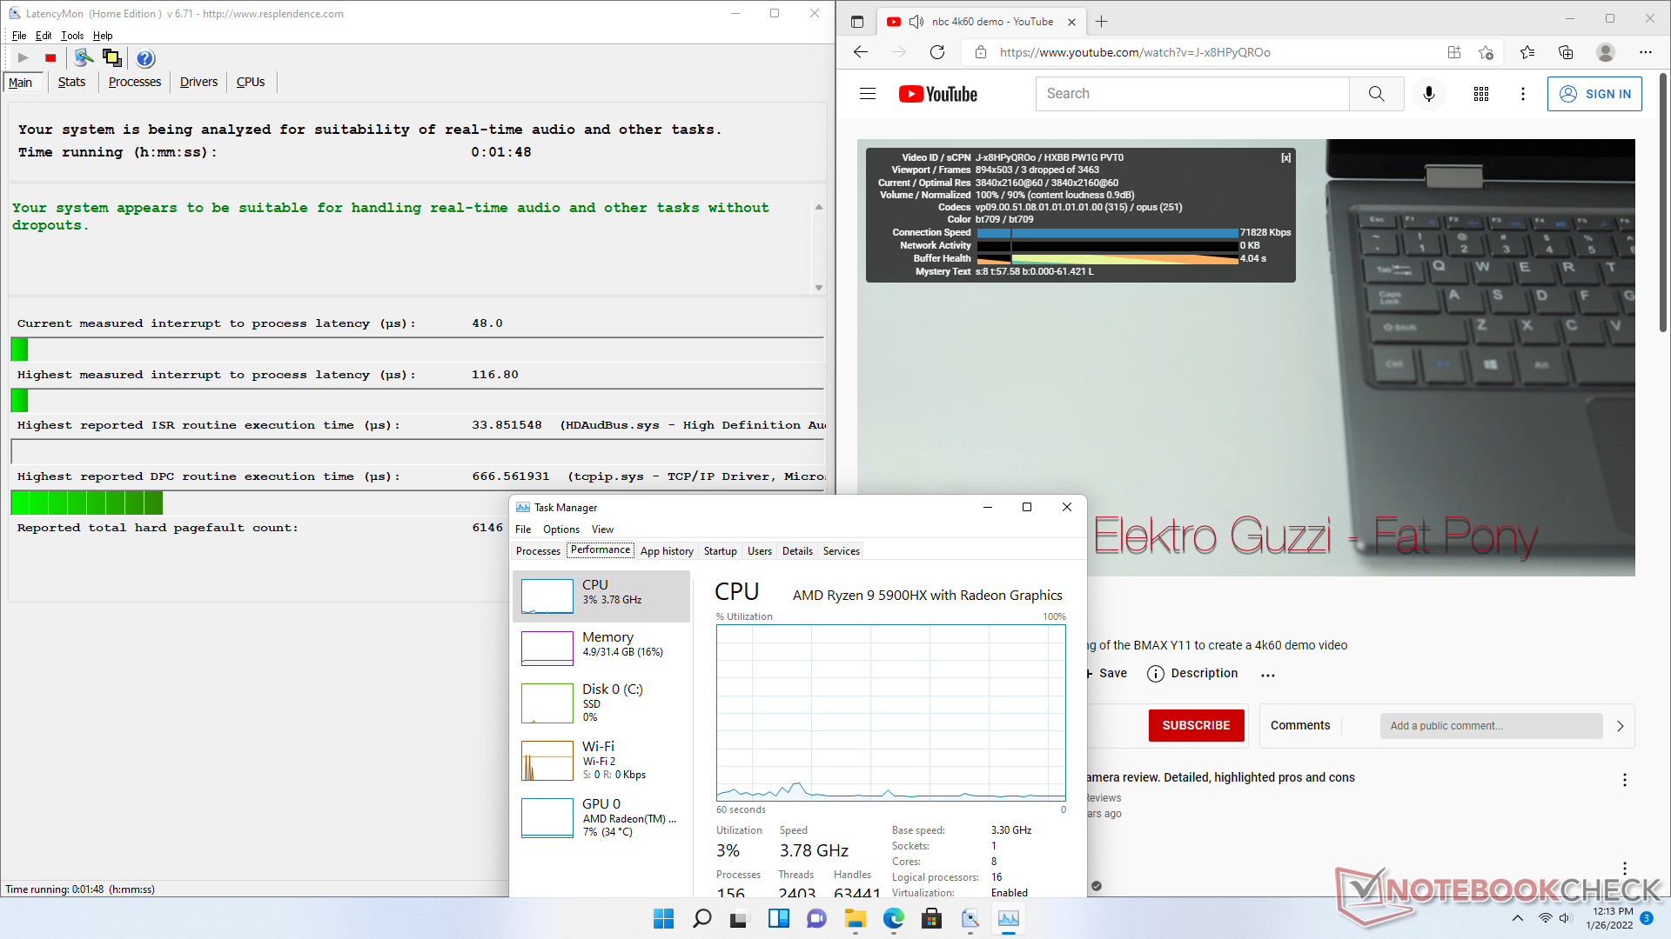The height and width of the screenshot is (939, 1671).
Task: Stop the LatencyMon monitor (red square)
Action: pos(50,58)
